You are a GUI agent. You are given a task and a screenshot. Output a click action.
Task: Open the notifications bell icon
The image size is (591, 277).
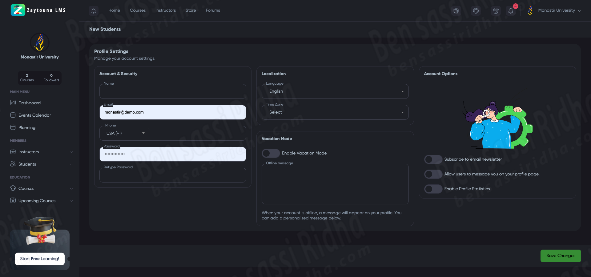[x=511, y=11]
